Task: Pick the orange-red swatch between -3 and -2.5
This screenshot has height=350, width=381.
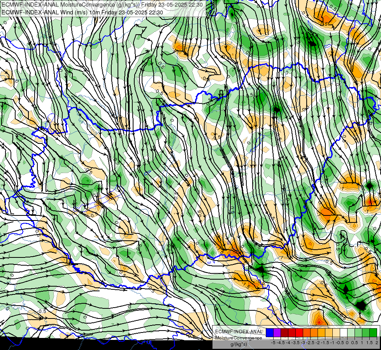Action: tap(307, 332)
